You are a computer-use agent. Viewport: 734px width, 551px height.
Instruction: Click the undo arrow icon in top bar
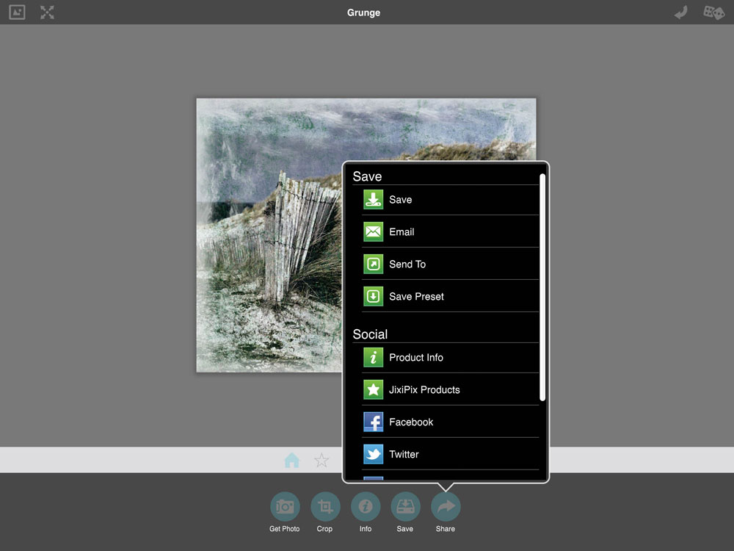coord(681,12)
